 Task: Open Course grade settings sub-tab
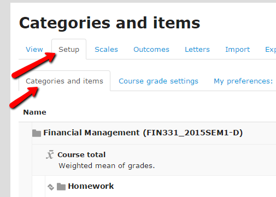(x=158, y=81)
